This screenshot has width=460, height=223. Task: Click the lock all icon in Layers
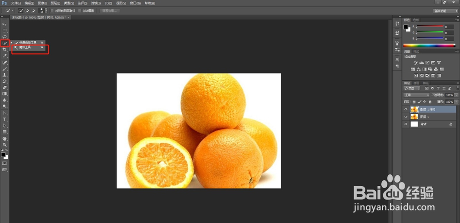[430, 102]
